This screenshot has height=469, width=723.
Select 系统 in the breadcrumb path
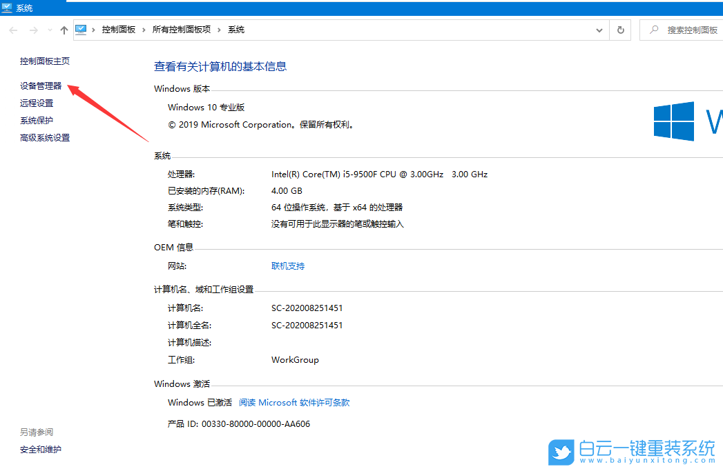click(233, 30)
